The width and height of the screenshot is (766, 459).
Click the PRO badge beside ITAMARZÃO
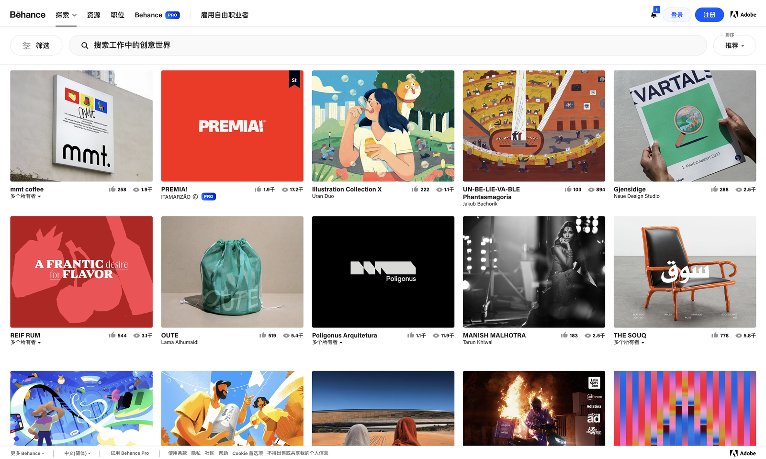[209, 197]
